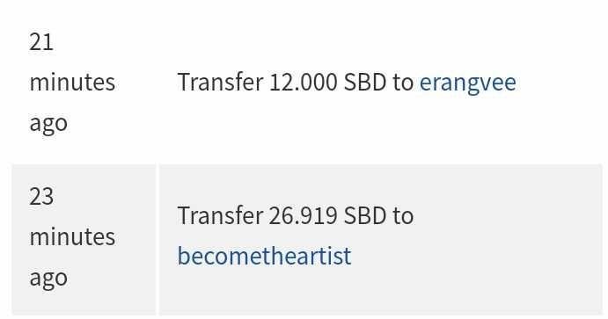
Task: Click the word ago in first row
Action: (48, 125)
